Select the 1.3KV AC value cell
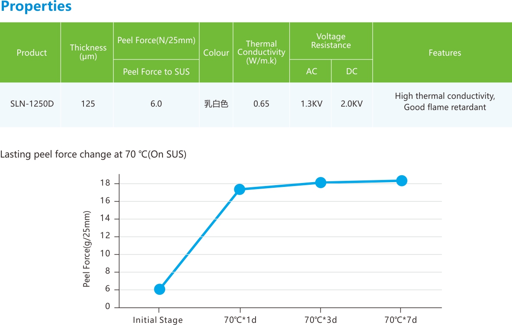Image resolution: width=512 pixels, height=325 pixels. click(x=311, y=104)
